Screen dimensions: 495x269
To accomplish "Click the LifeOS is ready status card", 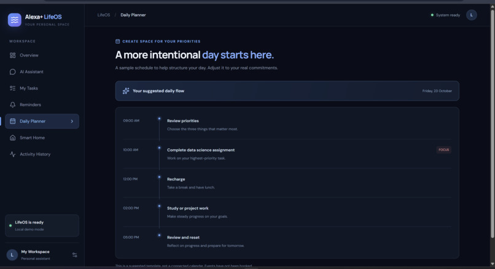I will click(42, 225).
